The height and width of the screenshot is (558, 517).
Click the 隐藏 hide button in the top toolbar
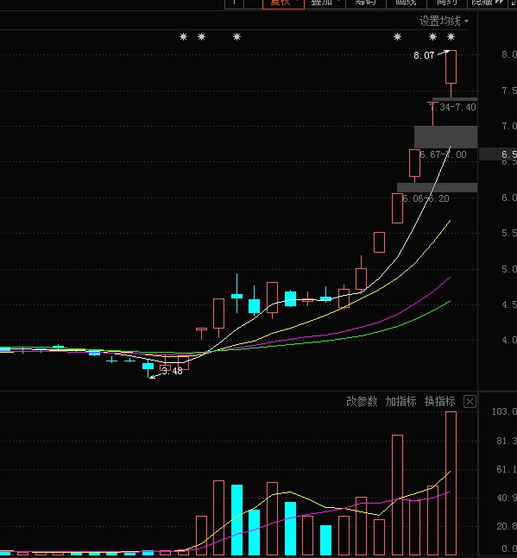pyautogui.click(x=487, y=3)
